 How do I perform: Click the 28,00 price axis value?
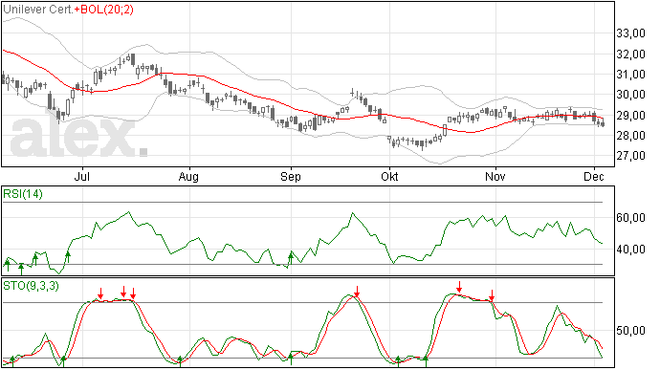pyautogui.click(x=631, y=135)
